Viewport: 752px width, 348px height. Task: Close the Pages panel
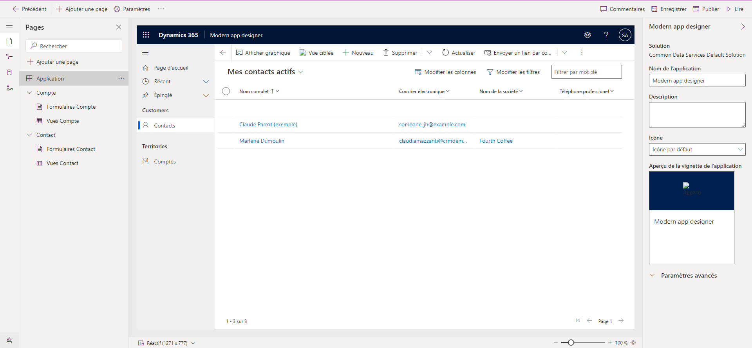point(119,27)
